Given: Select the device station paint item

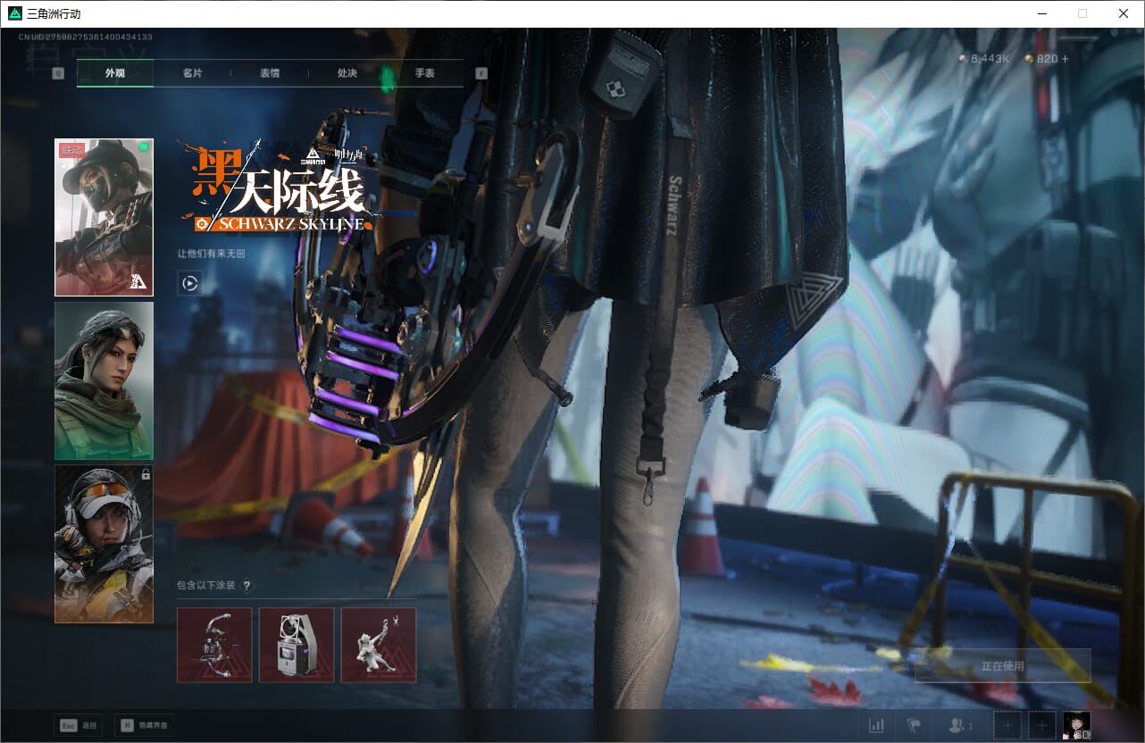Looking at the screenshot, I should click(x=297, y=645).
